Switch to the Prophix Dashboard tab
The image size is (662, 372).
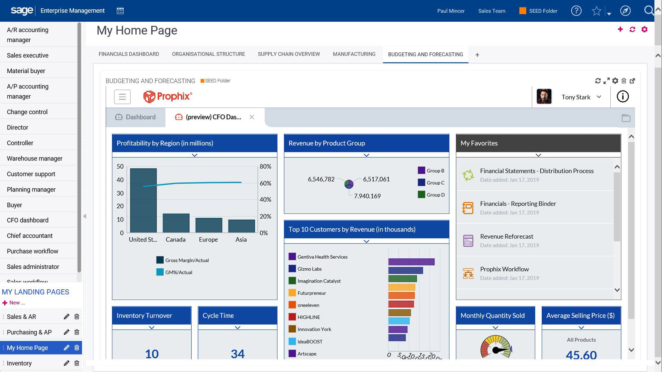(x=136, y=117)
